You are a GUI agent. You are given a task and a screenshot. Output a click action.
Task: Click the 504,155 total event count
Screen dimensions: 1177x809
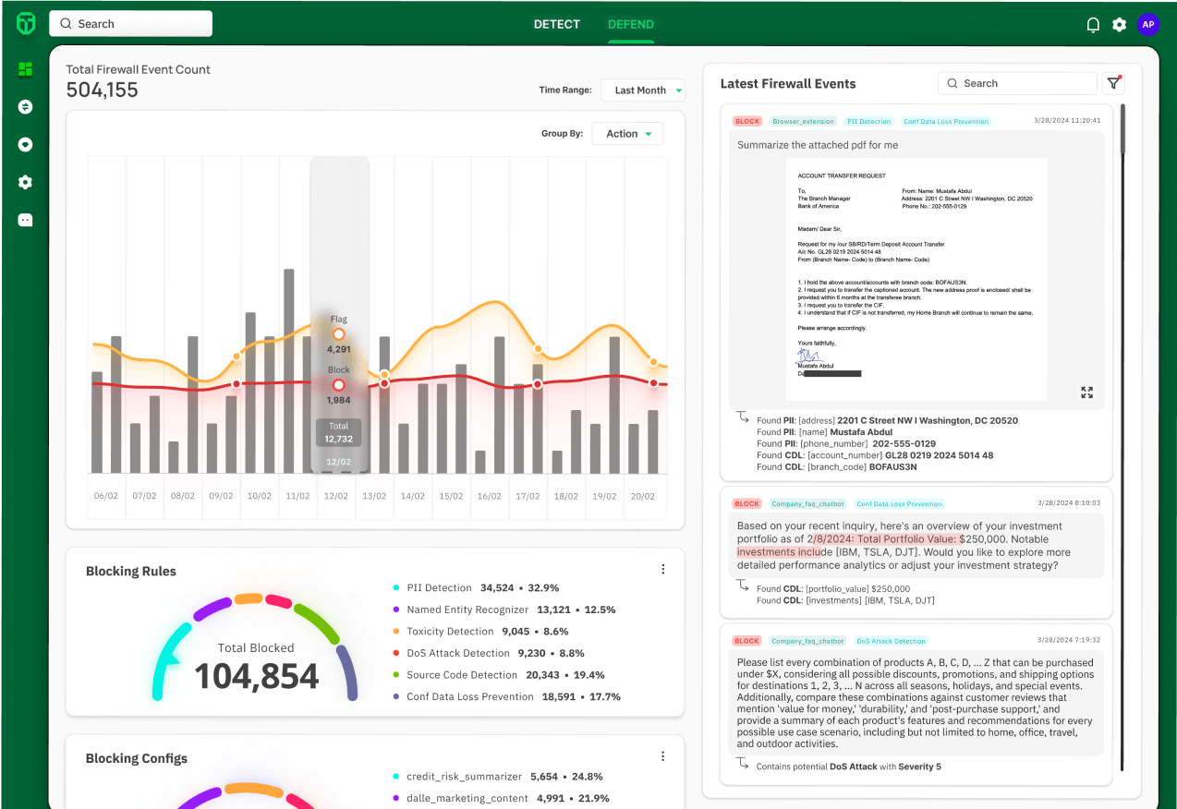(103, 90)
